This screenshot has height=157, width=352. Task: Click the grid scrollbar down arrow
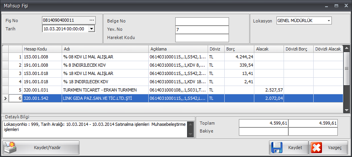click(346, 110)
